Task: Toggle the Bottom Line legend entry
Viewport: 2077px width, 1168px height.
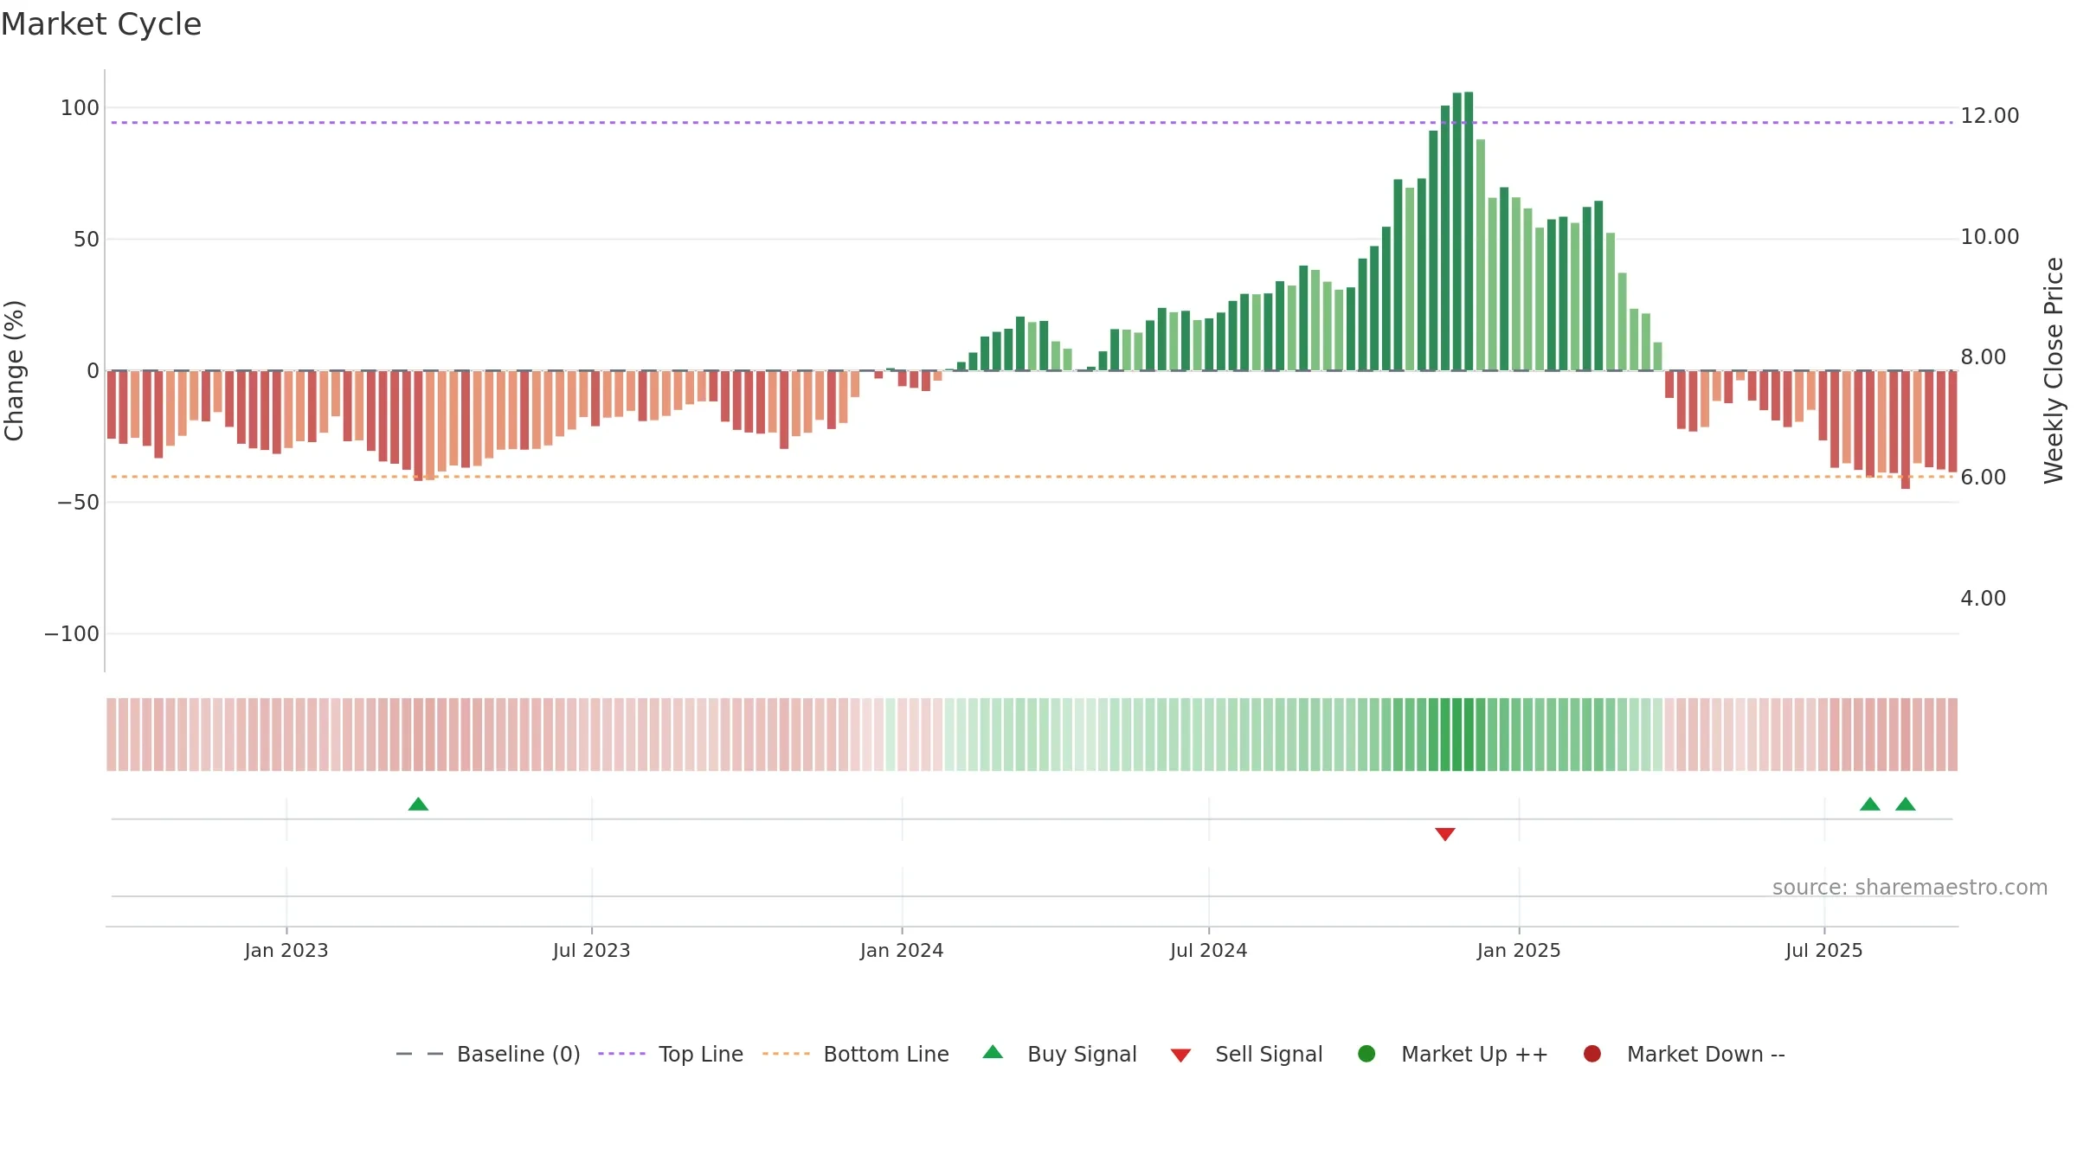Action: point(856,1054)
